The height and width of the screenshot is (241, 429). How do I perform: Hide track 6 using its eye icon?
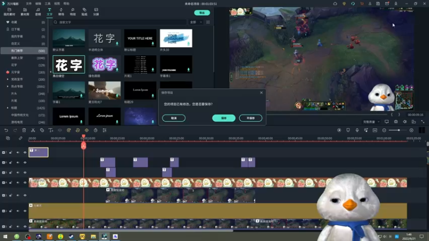coord(25,163)
